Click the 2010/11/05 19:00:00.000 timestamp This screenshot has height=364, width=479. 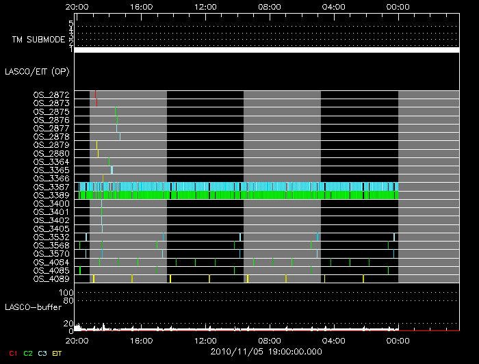tap(265, 350)
